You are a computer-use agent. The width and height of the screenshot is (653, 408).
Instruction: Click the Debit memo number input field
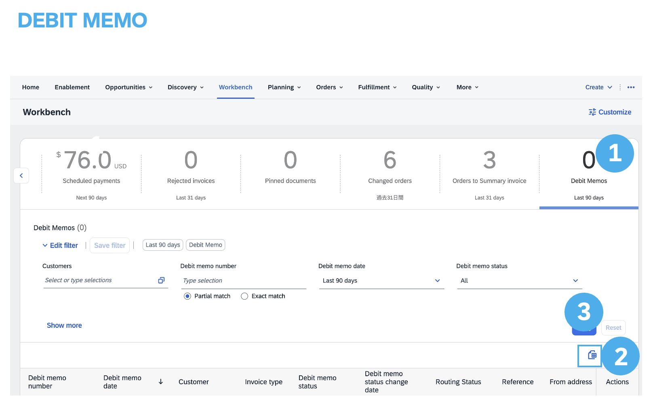pos(243,281)
